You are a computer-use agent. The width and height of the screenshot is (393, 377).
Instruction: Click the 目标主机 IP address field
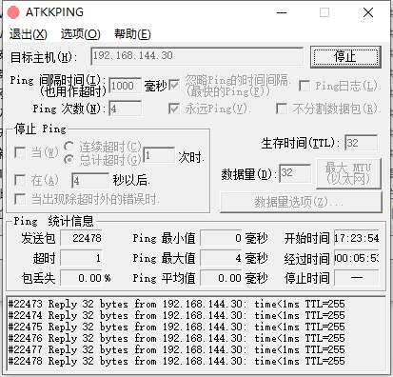197,56
